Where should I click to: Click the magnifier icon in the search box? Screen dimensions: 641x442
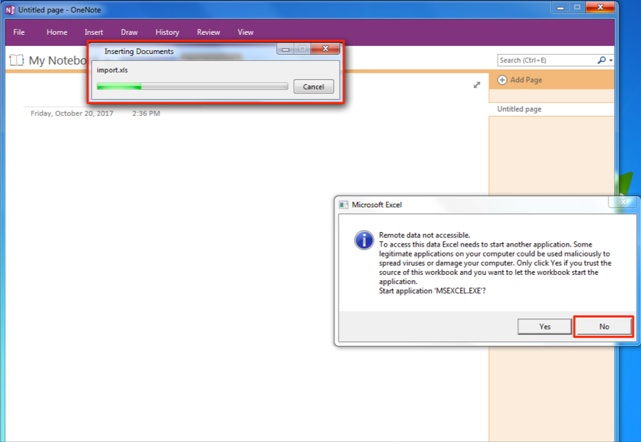point(602,60)
